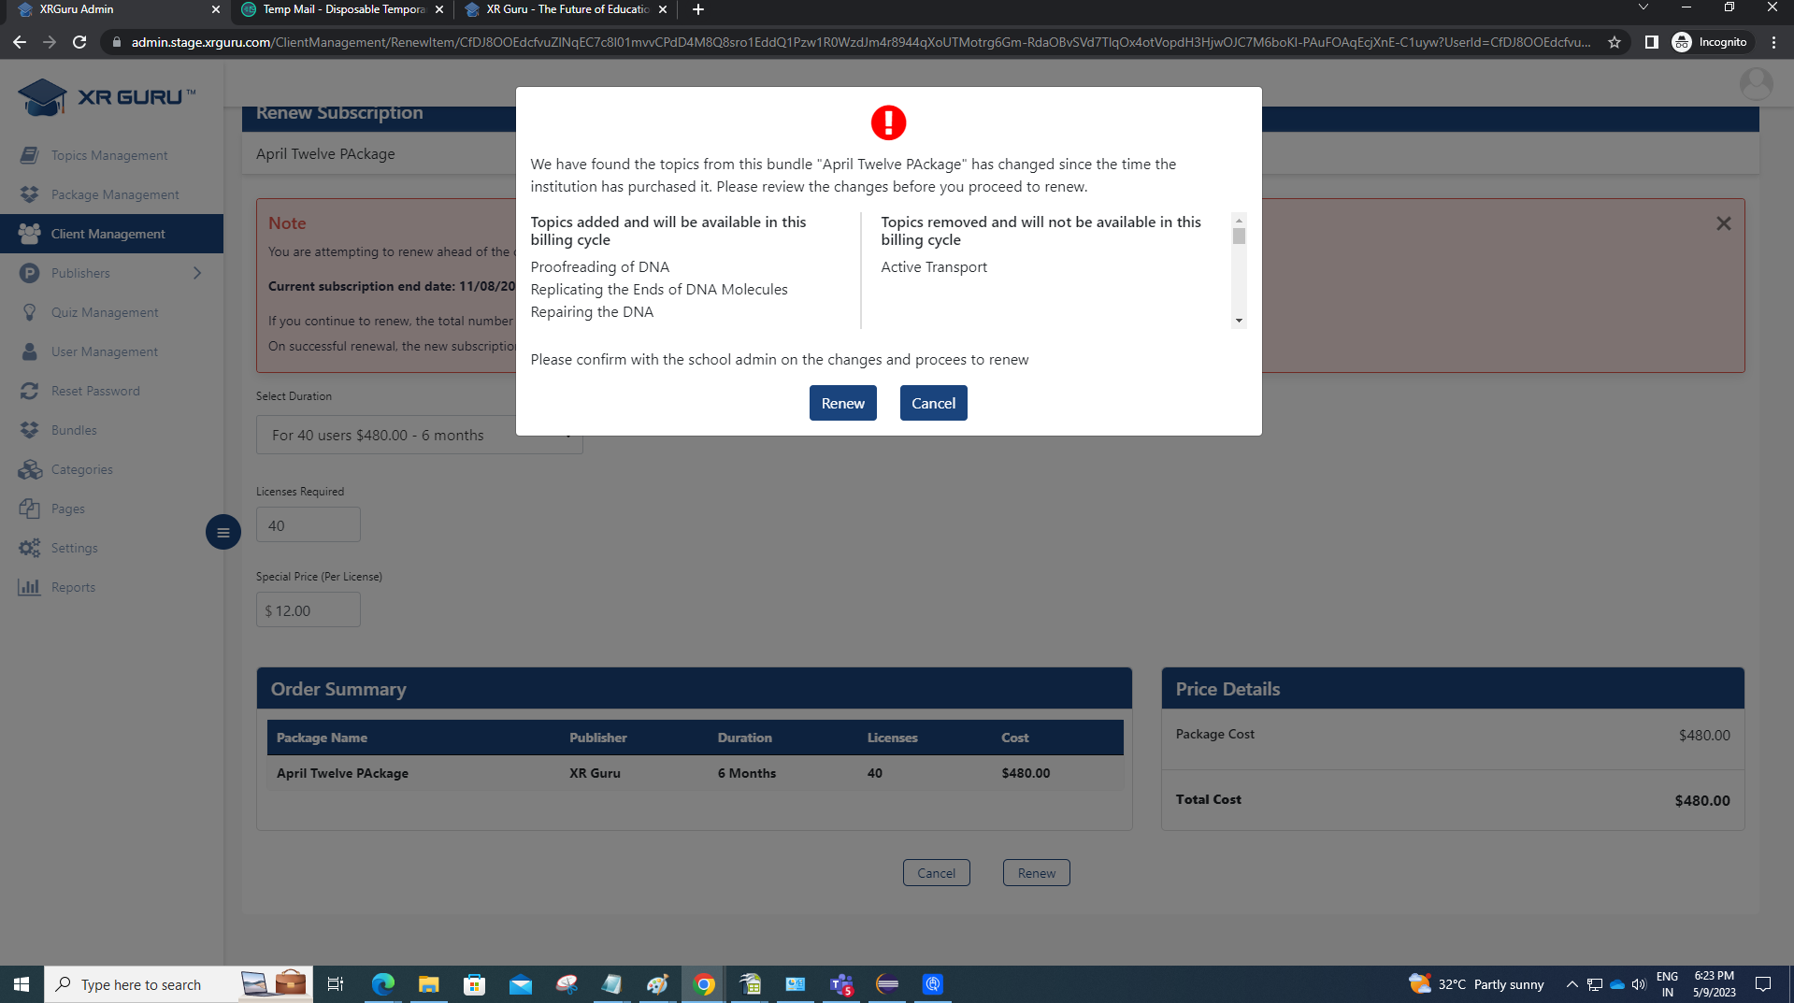Dismiss the Note alert with X

tap(1723, 223)
